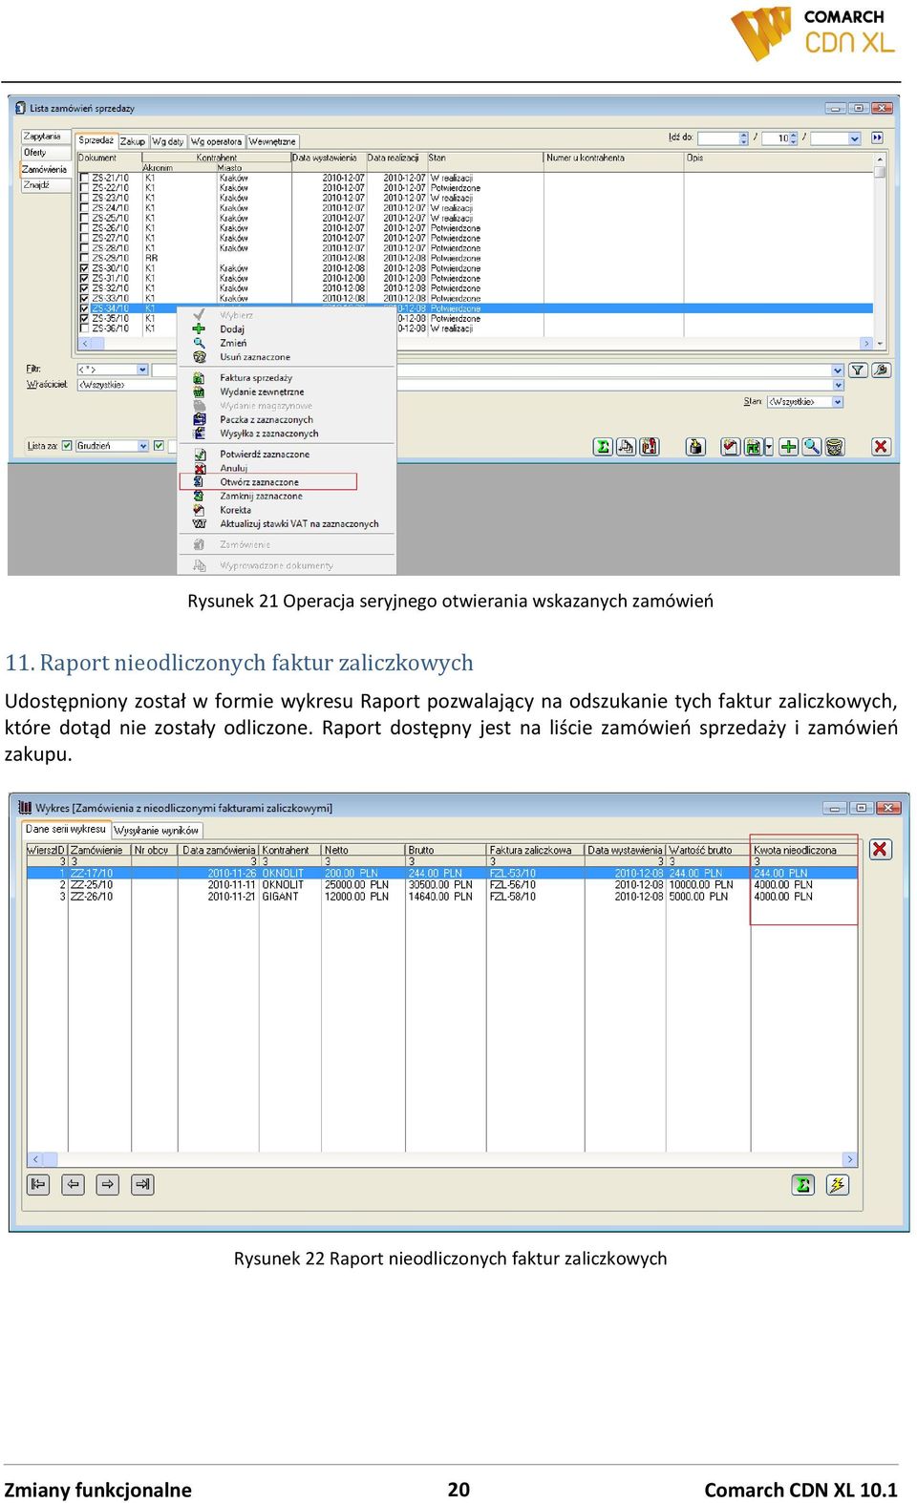Click the VAT icon beside Aktualizuj stawki VAT
Screen dimensions: 917x1503
[x=200, y=524]
